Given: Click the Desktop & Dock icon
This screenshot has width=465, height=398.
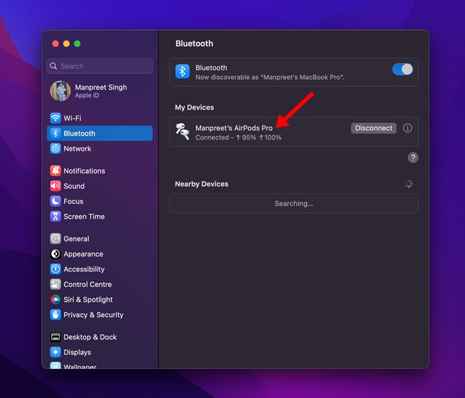Looking at the screenshot, I should (55, 337).
